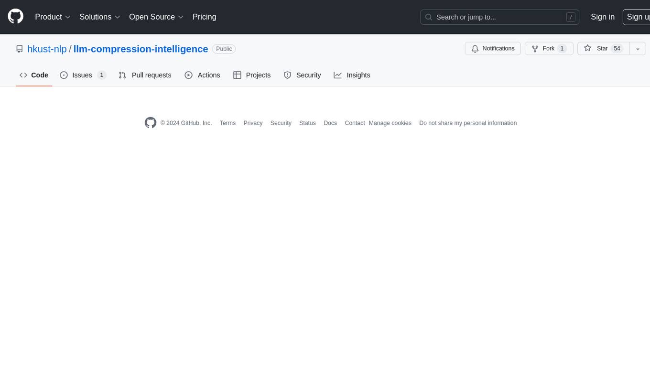Click the Notifications bell button
This screenshot has height=365, width=650.
[x=493, y=48]
